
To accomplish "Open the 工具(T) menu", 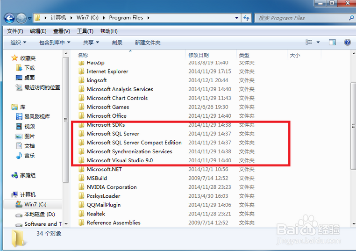I will coord(85,31).
